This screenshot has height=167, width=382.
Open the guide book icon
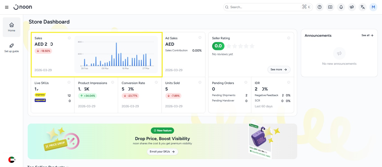click(330, 7)
